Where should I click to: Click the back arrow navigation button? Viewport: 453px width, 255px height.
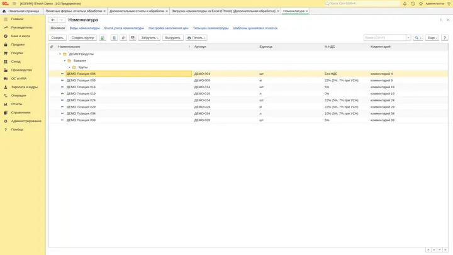coord(53,20)
